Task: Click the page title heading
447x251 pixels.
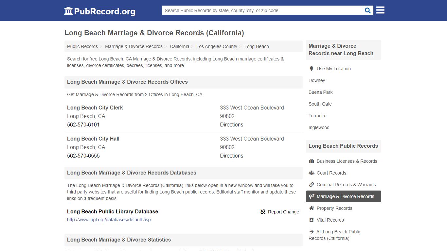Action: pos(154,33)
